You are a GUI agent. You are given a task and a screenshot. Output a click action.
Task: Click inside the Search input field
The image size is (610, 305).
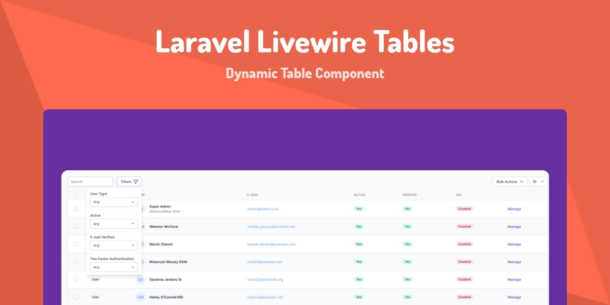[x=90, y=181]
